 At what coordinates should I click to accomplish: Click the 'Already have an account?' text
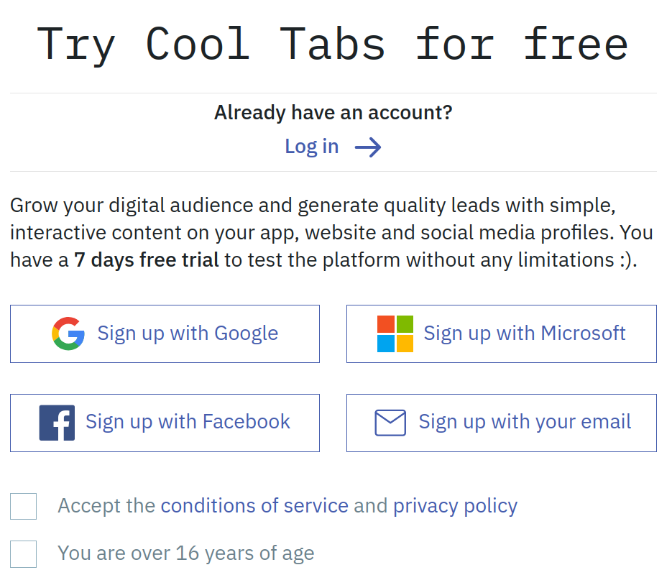(x=333, y=113)
